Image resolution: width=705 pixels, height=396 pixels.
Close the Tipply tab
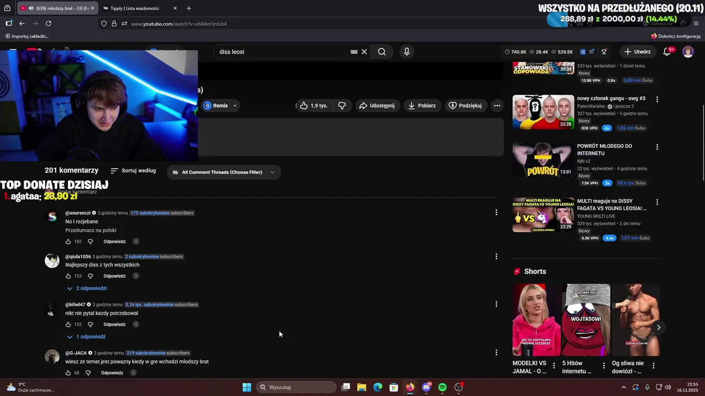click(175, 8)
